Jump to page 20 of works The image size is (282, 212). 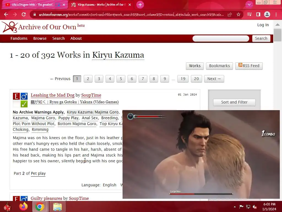pos(196,79)
